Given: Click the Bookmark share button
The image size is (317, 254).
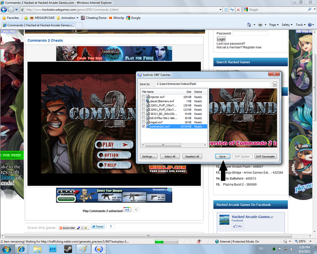Looking at the screenshot, I should click(74, 228).
